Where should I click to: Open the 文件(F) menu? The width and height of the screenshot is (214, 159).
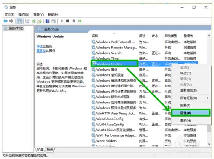pos(10,15)
